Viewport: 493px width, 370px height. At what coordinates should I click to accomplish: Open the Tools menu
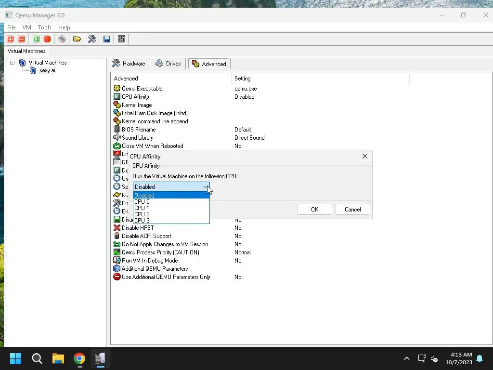point(45,27)
